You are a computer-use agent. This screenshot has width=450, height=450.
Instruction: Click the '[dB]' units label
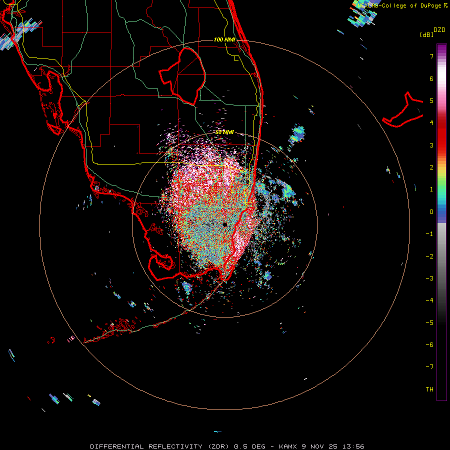click(x=426, y=34)
